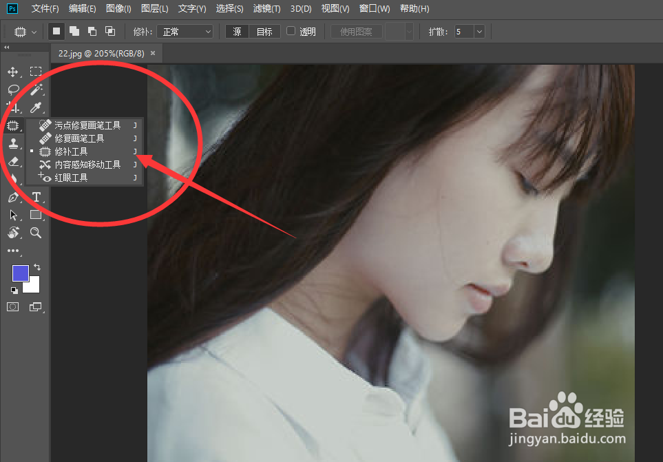Screen dimensions: 663x462
Task: Open the 文字(Y) menu
Action: coord(192,8)
